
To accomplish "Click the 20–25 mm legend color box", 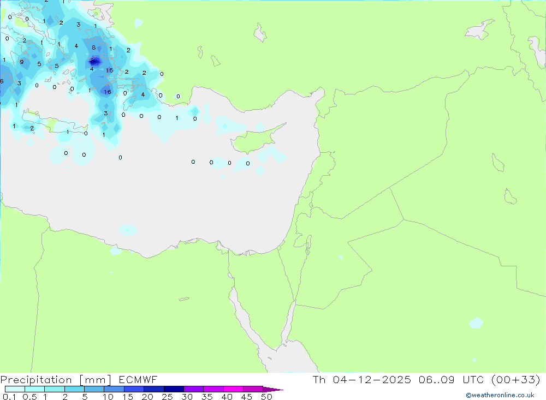I will [153, 389].
